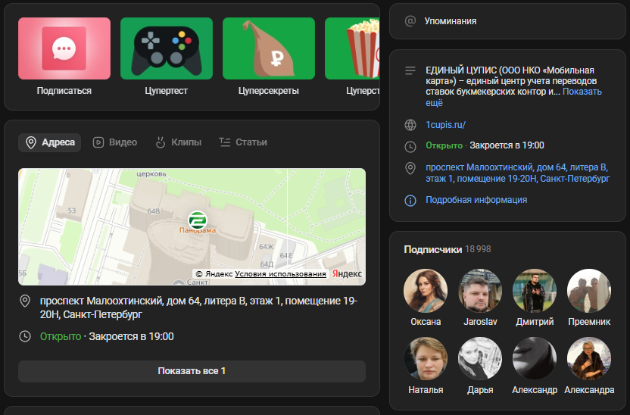630x415 pixels.
Task: Switch to the Клипы tab
Action: coord(179,142)
